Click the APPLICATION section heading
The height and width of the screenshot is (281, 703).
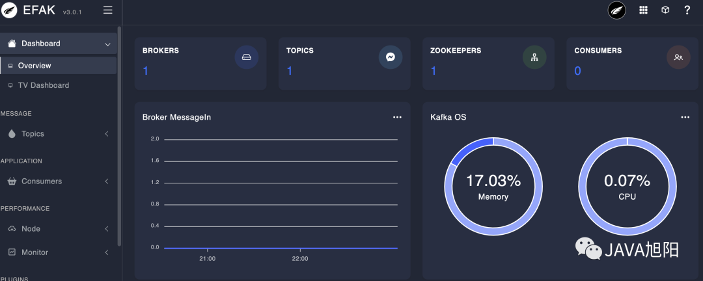click(x=21, y=161)
